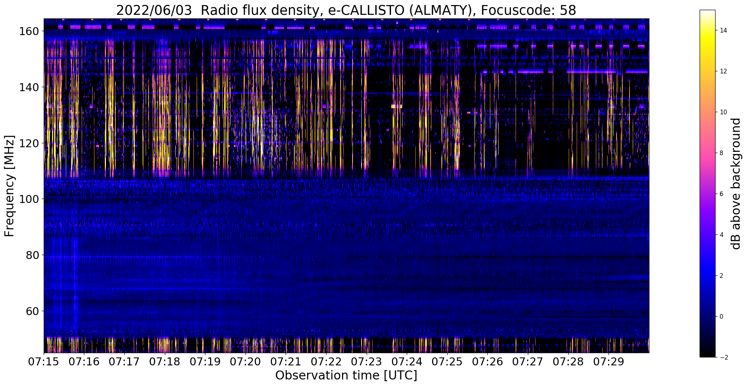This screenshot has width=747, height=386.
Task: Click the 07:25 time tick label
Action: click(447, 362)
